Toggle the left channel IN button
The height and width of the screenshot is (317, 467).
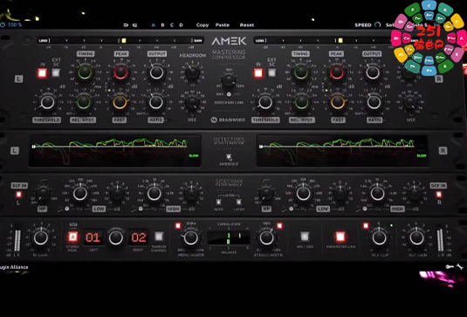[42, 72]
